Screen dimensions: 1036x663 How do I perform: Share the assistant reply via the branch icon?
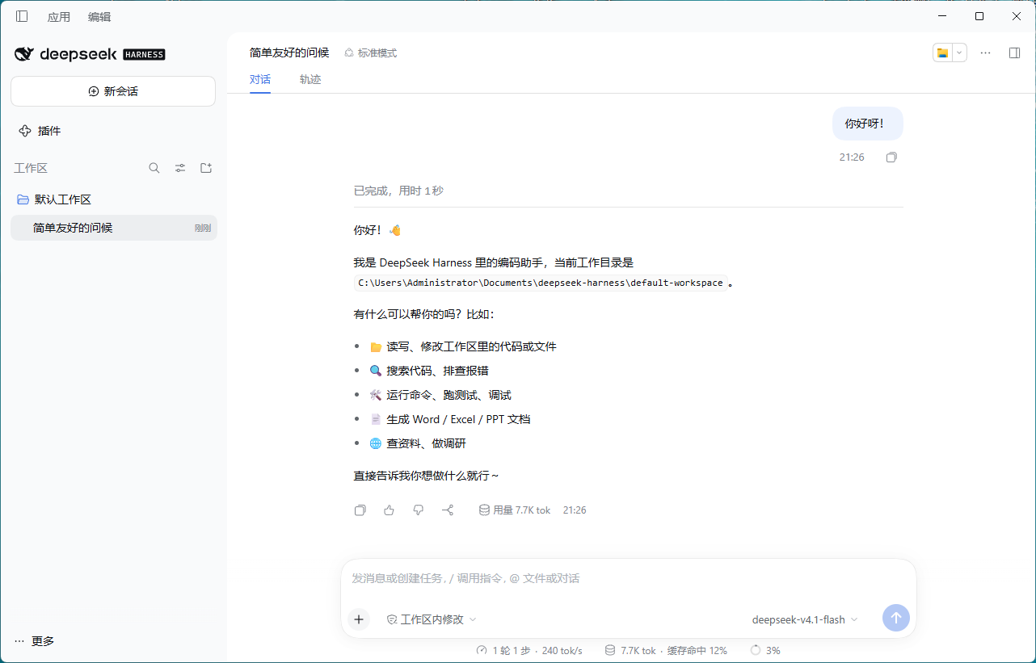tap(448, 510)
